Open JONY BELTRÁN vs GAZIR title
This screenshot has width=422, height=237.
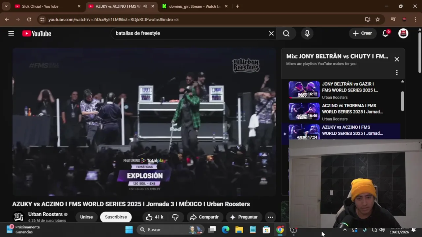(x=350, y=87)
